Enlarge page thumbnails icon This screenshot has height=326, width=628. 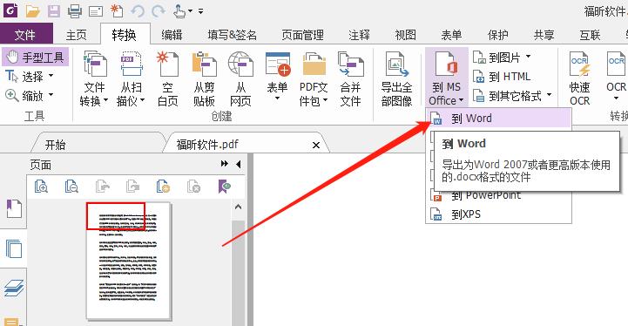41,187
